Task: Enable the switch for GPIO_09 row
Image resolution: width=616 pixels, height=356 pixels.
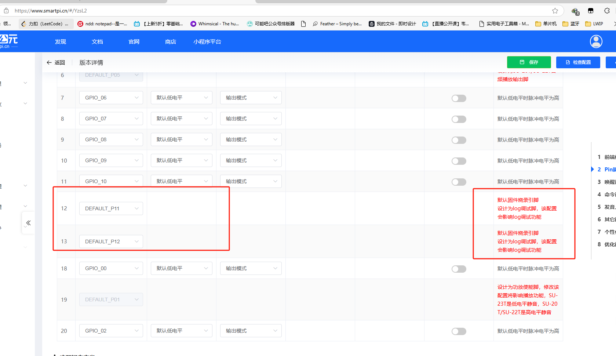Action: pos(459,161)
